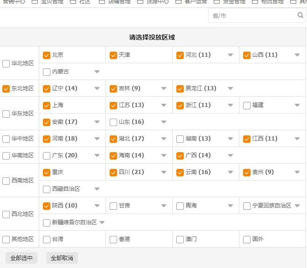Open the 辽宁 (14) dropdown arrow
This screenshot has height=268, width=307.
click(x=97, y=88)
